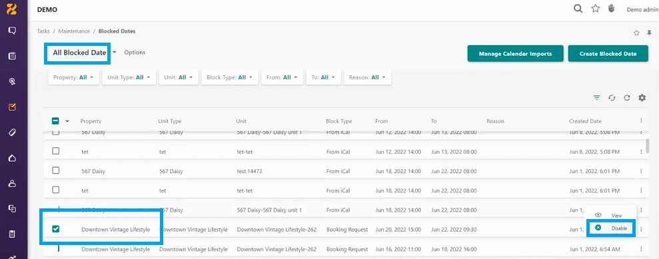Image resolution: width=659 pixels, height=259 pixels.
Task: Check the tet row dated Jun 18
Action: (55, 190)
